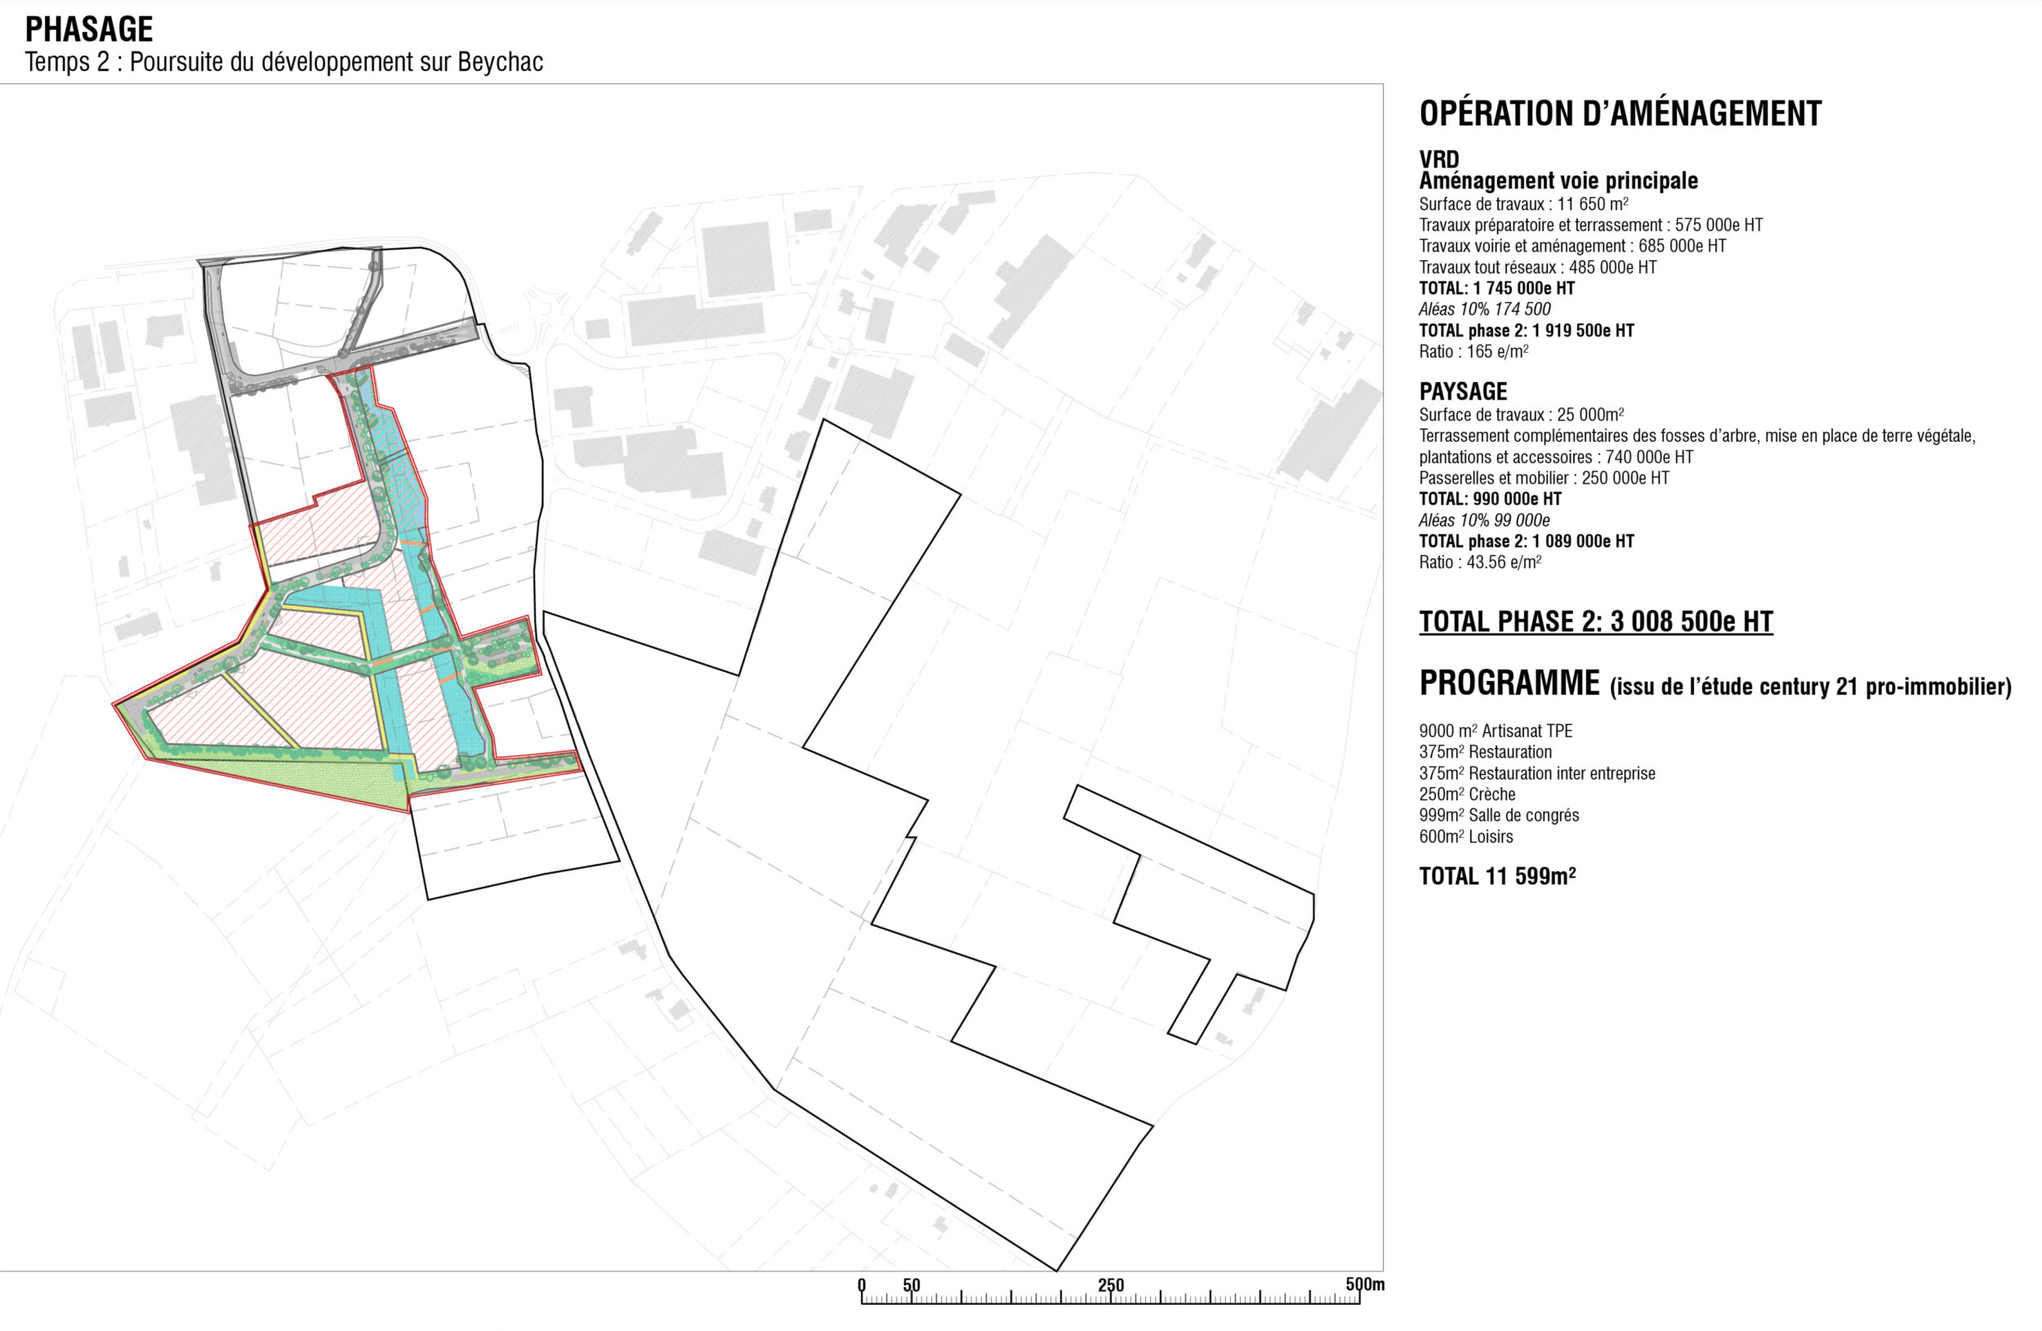Select the PAYSAGE section heading
The width and height of the screenshot is (2042, 1331).
click(1463, 392)
